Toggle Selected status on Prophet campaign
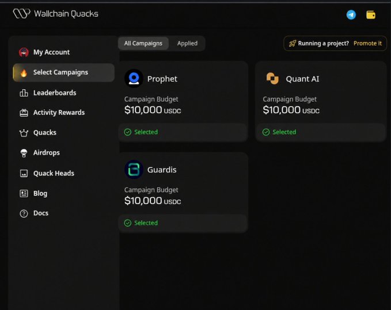The height and width of the screenshot is (310, 391). pyautogui.click(x=183, y=132)
